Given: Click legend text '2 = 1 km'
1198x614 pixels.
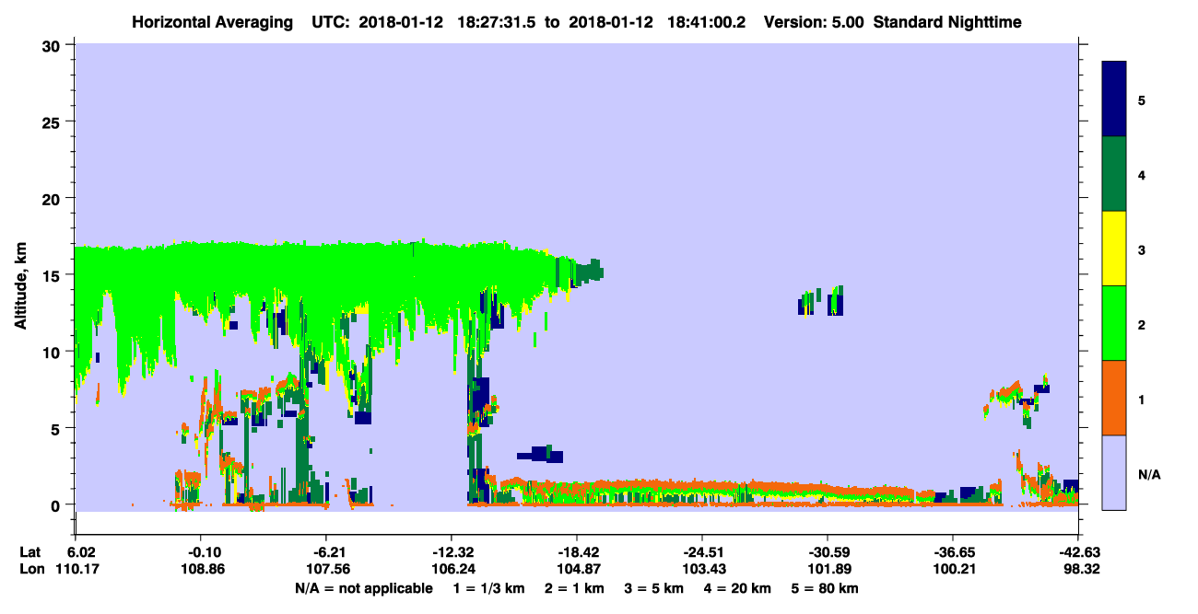Looking at the screenshot, I should coord(576,588).
